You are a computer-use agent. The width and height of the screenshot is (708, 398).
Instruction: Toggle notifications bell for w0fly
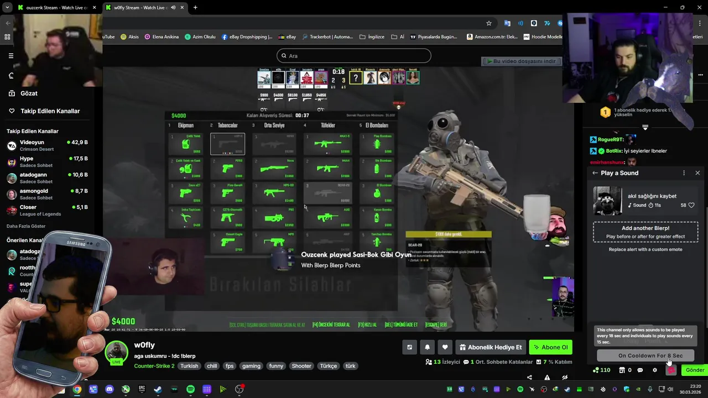(427, 347)
